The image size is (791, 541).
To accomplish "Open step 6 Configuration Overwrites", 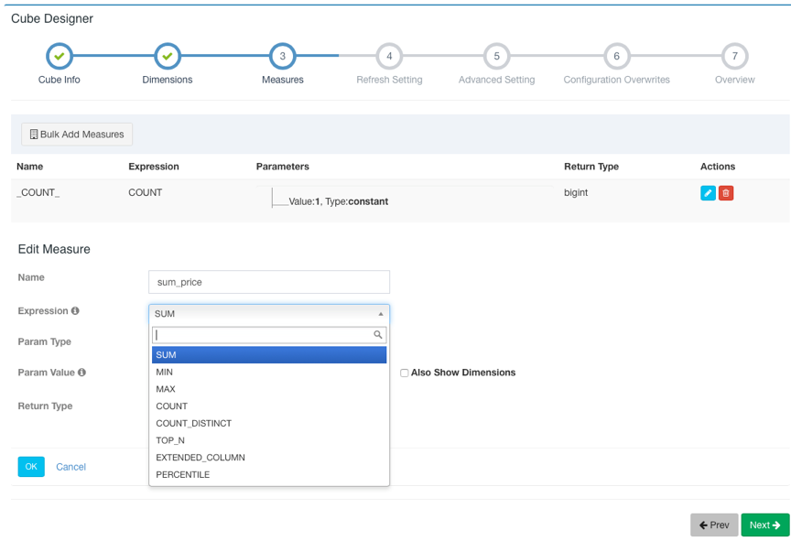I will pyautogui.click(x=616, y=57).
